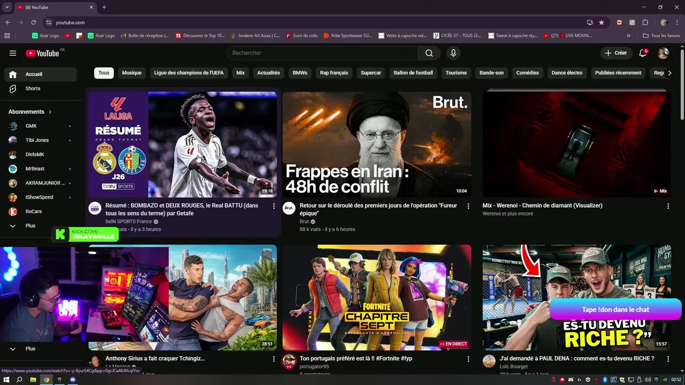
Task: Open the Suivi de colis bookmark
Action: [x=302, y=36]
